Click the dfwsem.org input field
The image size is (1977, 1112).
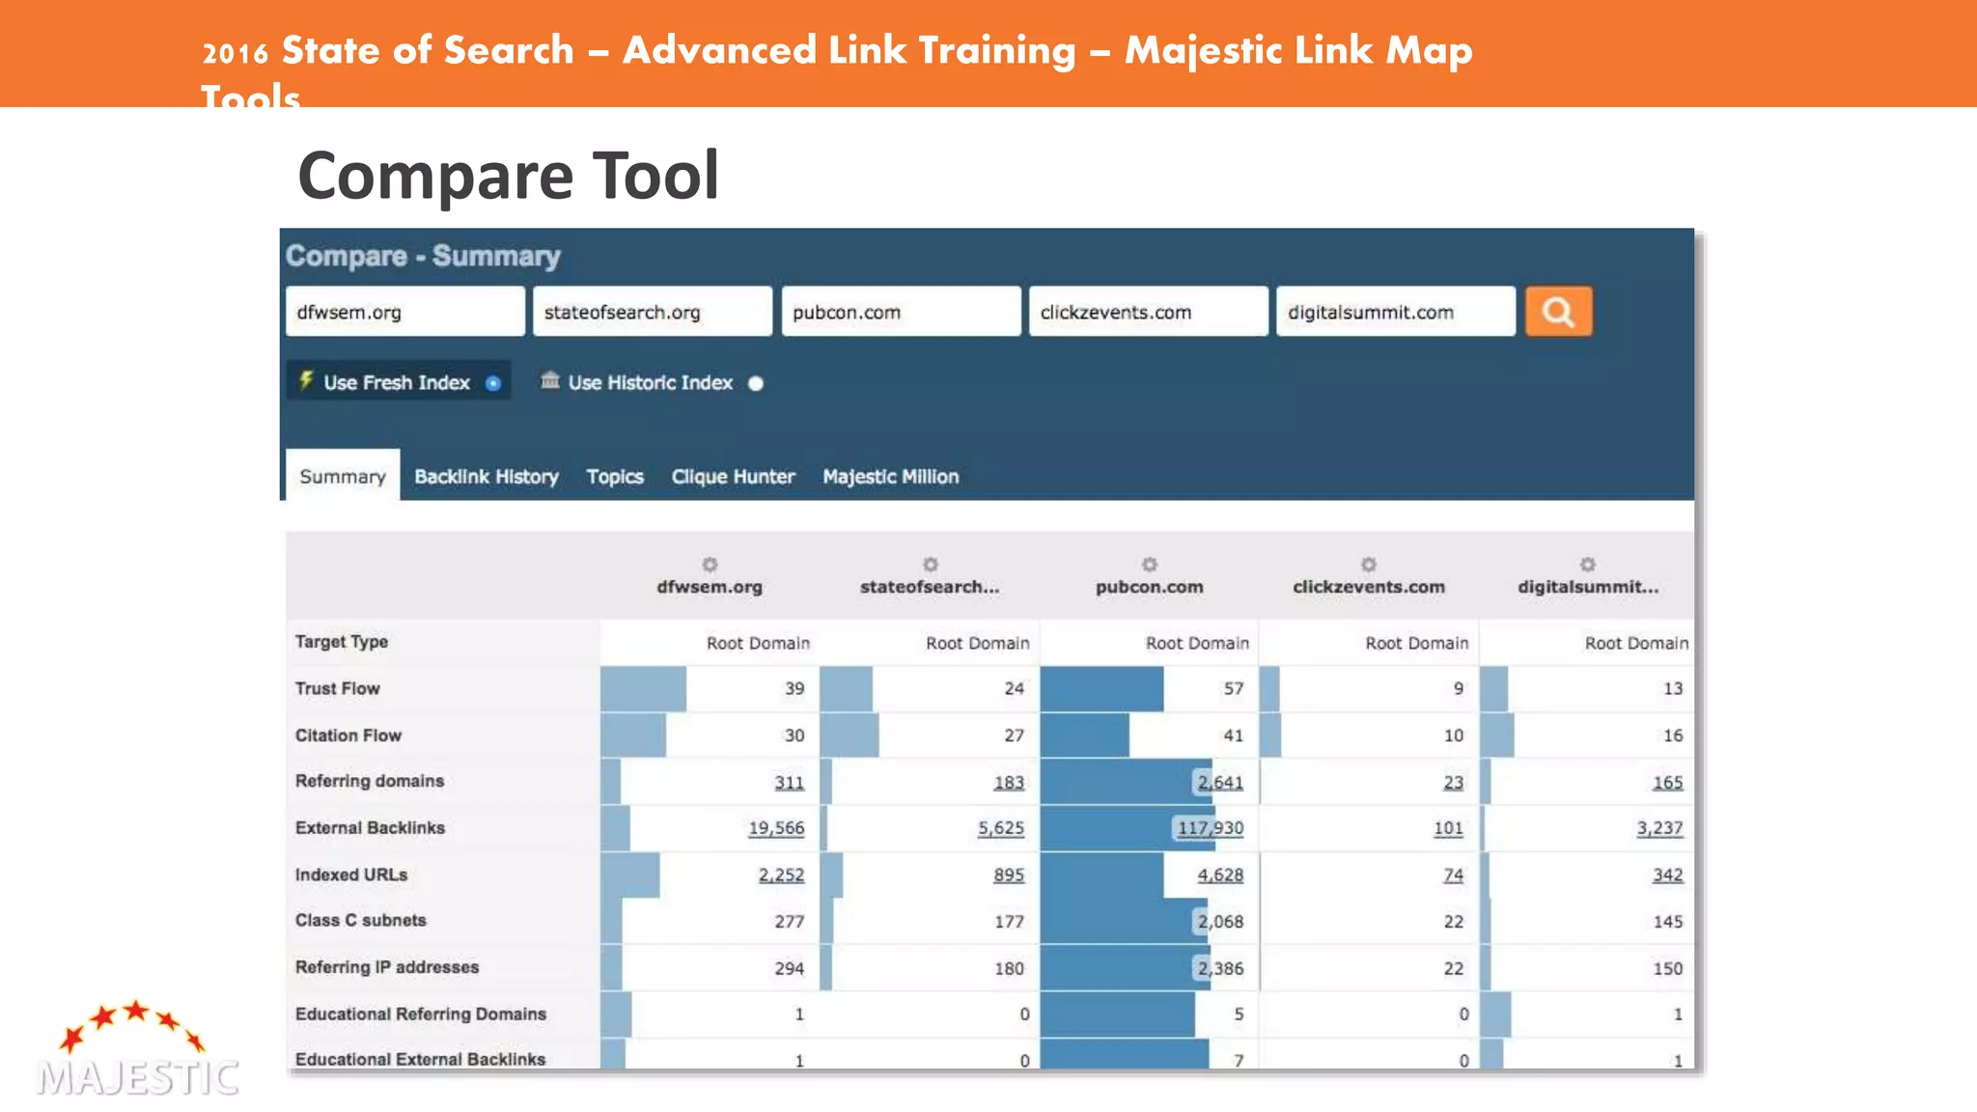[405, 311]
